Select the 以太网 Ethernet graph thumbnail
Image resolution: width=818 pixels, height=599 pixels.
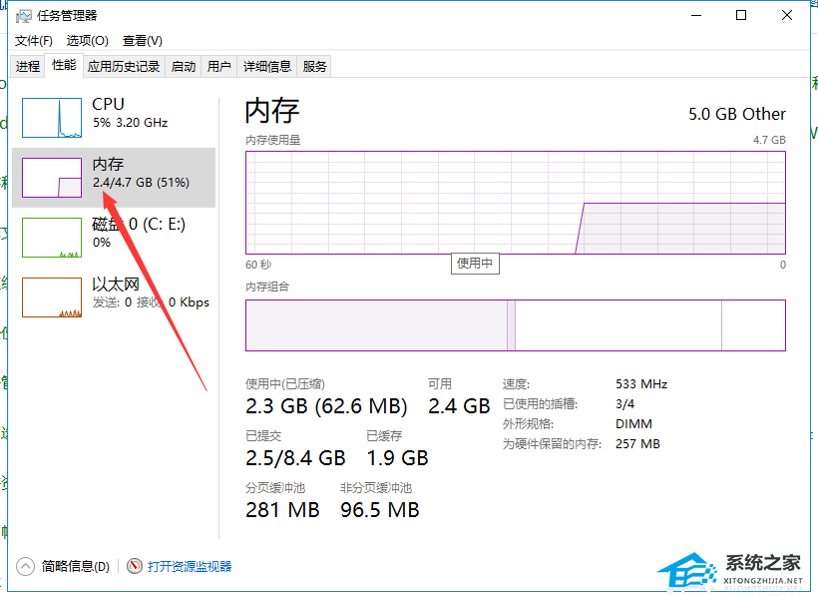click(x=52, y=298)
